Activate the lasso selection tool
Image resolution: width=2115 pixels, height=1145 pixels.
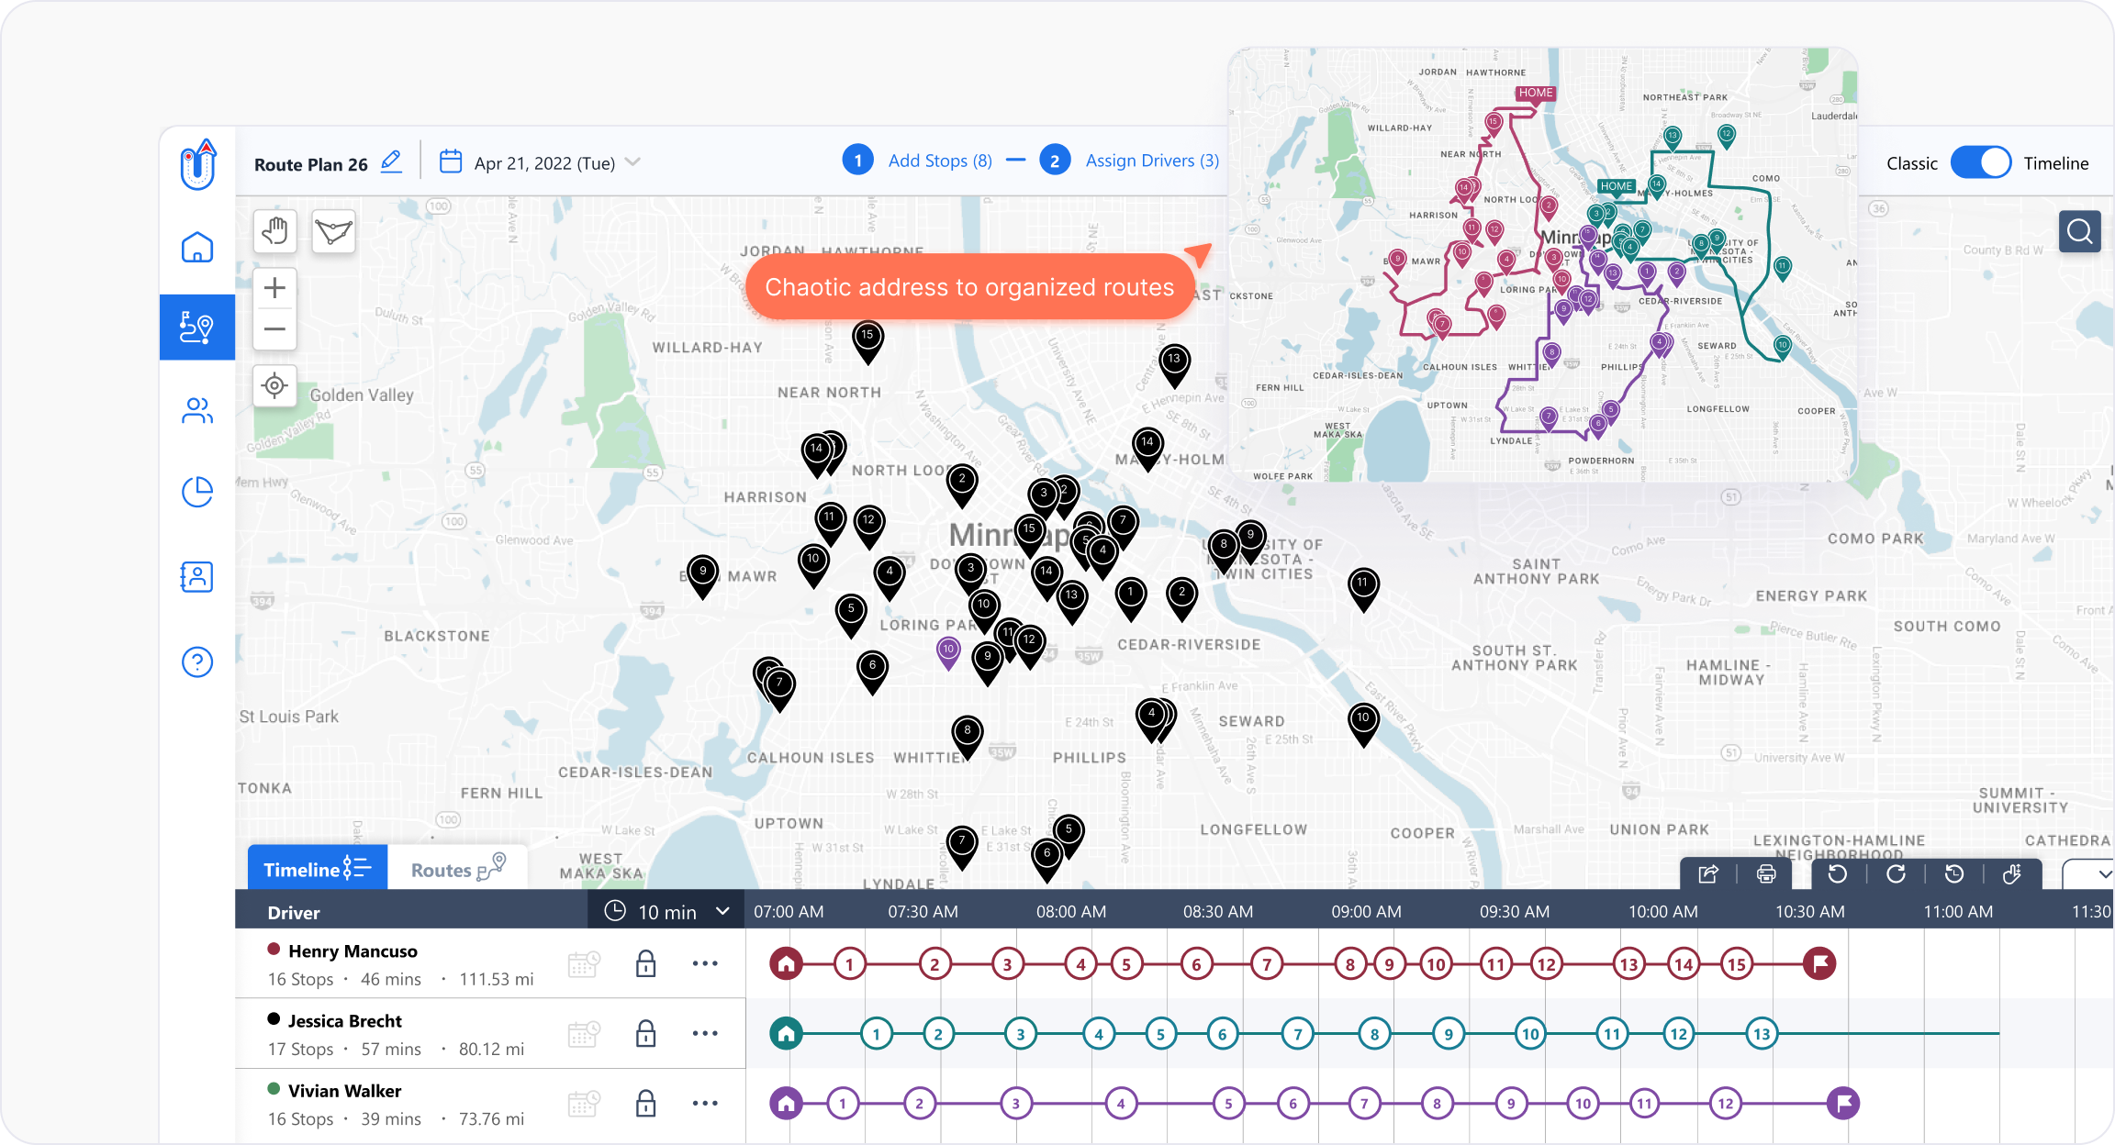click(x=332, y=231)
